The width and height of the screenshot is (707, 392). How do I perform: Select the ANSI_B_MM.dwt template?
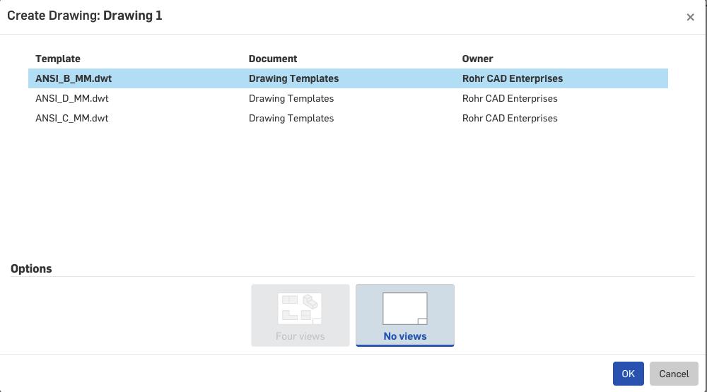tap(74, 78)
